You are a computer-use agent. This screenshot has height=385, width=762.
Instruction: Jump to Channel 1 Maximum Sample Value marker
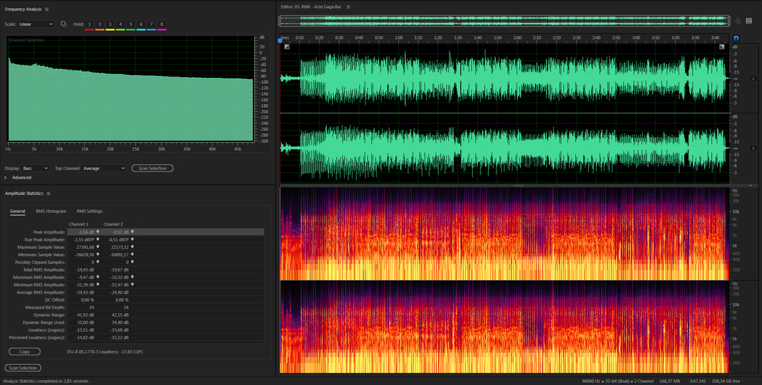(x=98, y=247)
